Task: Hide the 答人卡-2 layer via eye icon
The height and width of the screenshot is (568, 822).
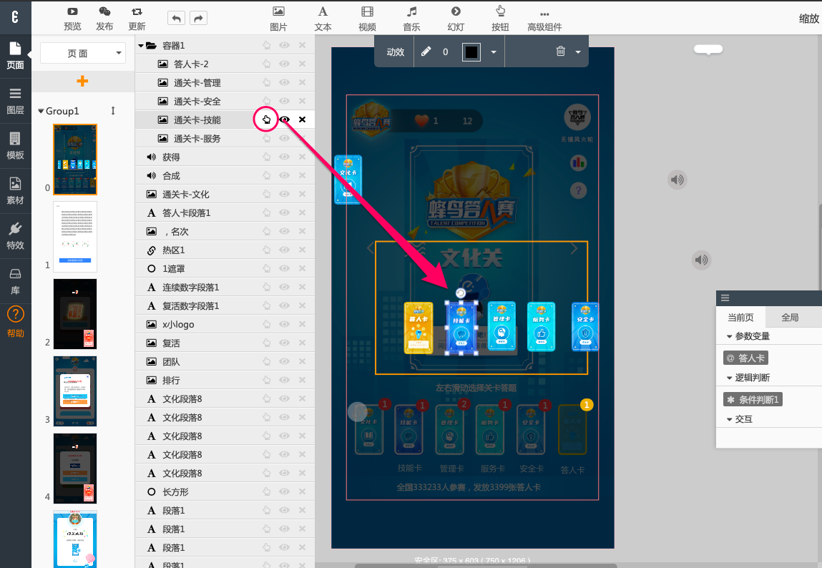Action: (285, 64)
